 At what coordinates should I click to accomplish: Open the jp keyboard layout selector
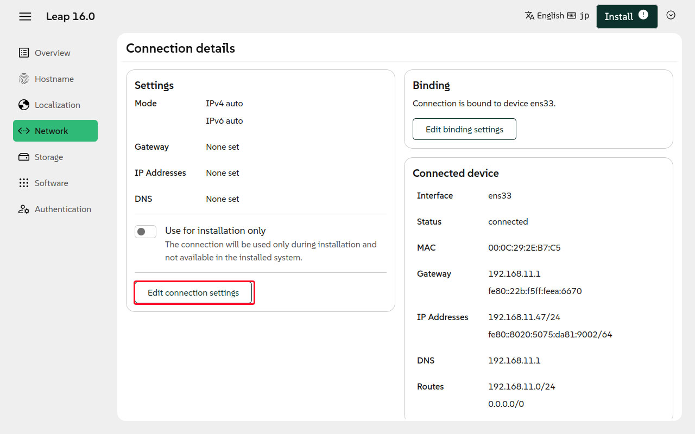tap(578, 16)
